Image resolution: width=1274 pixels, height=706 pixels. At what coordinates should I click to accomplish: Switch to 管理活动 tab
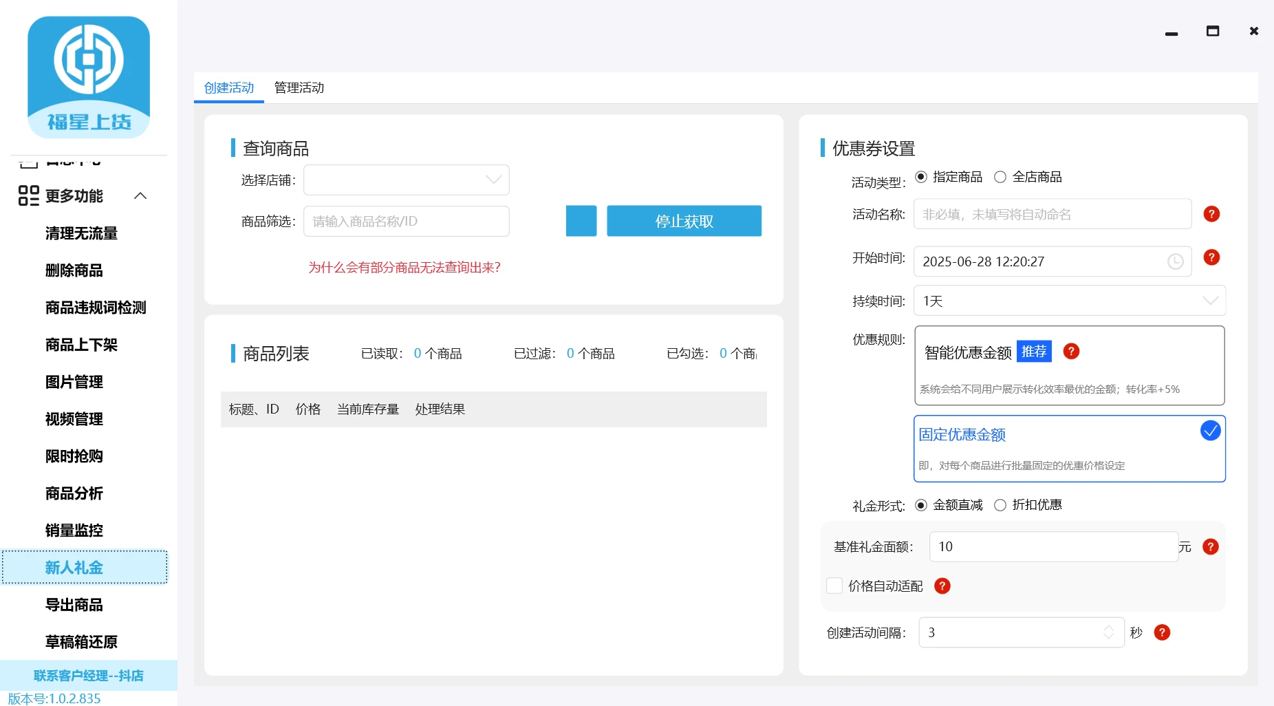299,88
